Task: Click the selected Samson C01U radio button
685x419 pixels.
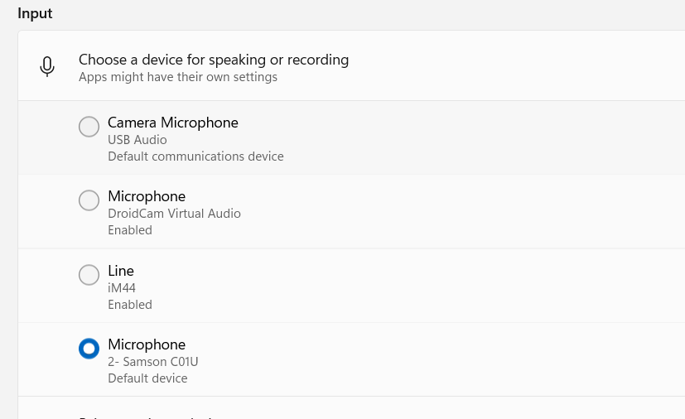Action: [89, 349]
